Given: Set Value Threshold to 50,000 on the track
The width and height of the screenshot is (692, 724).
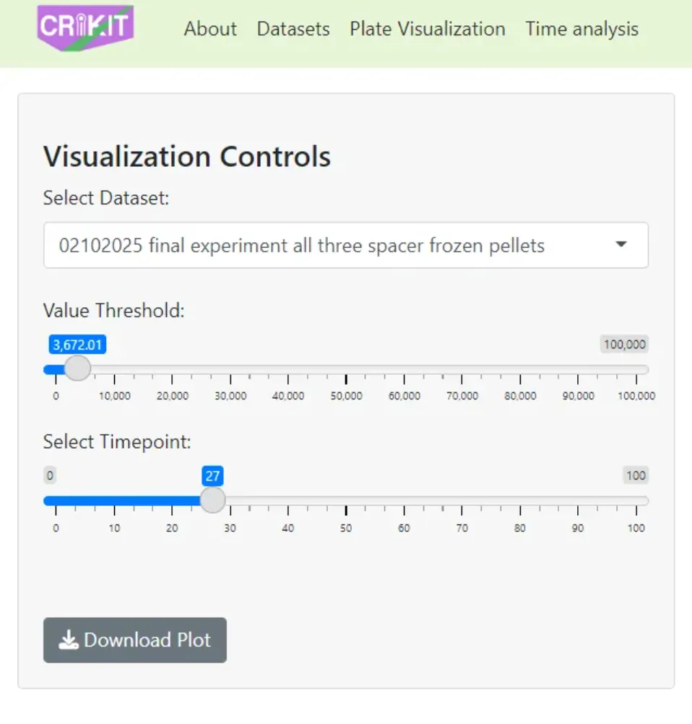Looking at the screenshot, I should click(x=346, y=370).
